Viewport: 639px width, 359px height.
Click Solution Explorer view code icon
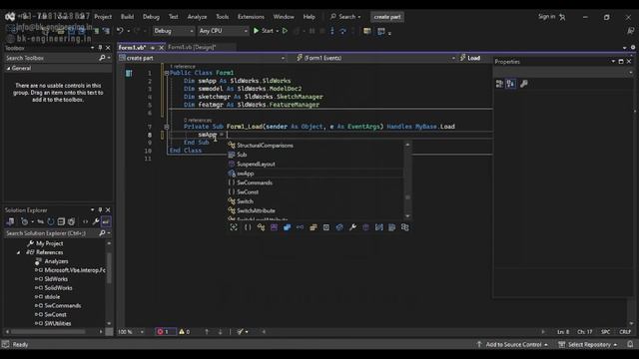pos(85,221)
